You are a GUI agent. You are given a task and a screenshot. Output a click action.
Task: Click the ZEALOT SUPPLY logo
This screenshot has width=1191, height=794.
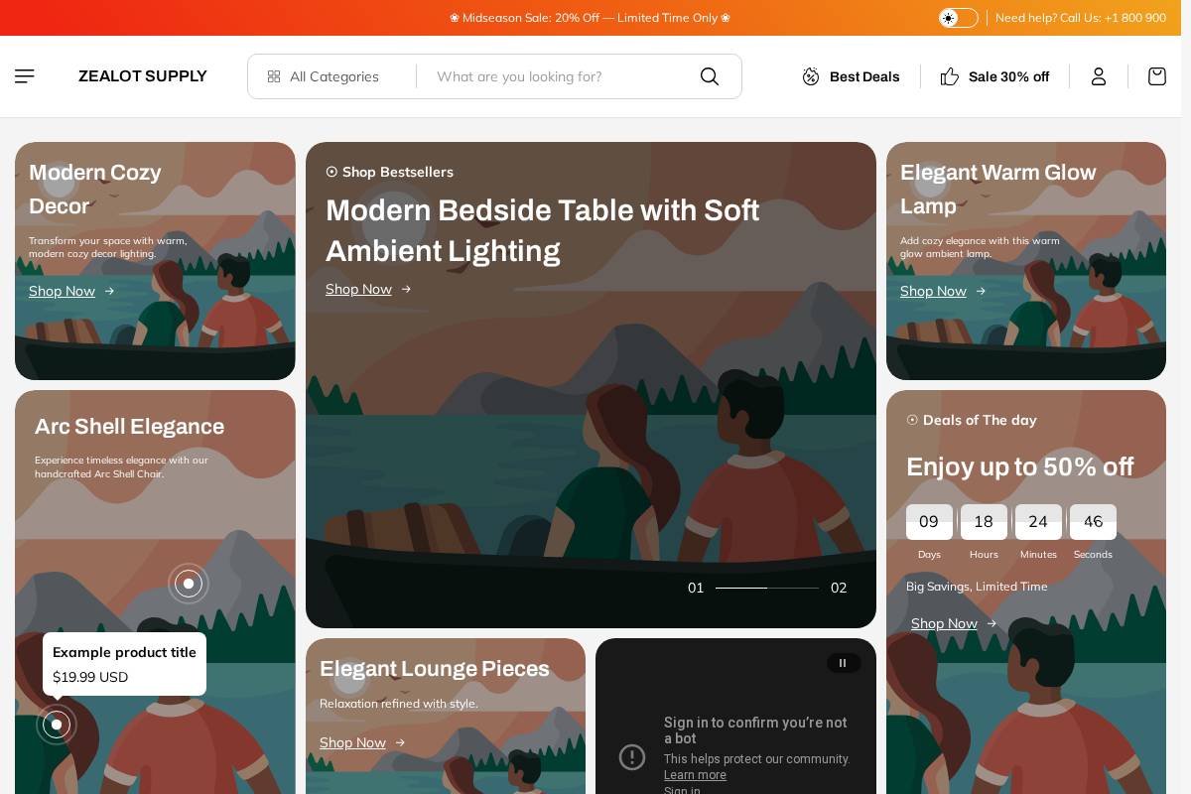(143, 76)
